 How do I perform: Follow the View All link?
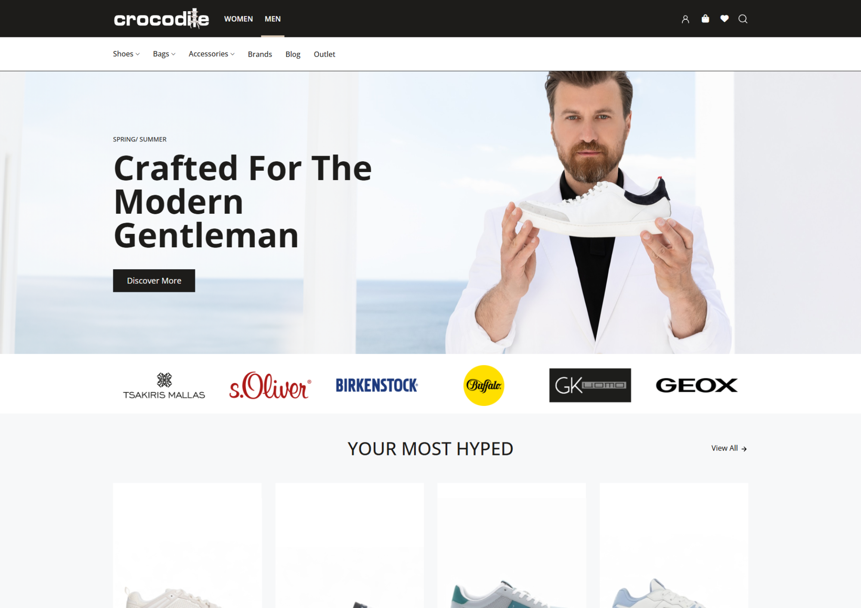coord(729,448)
